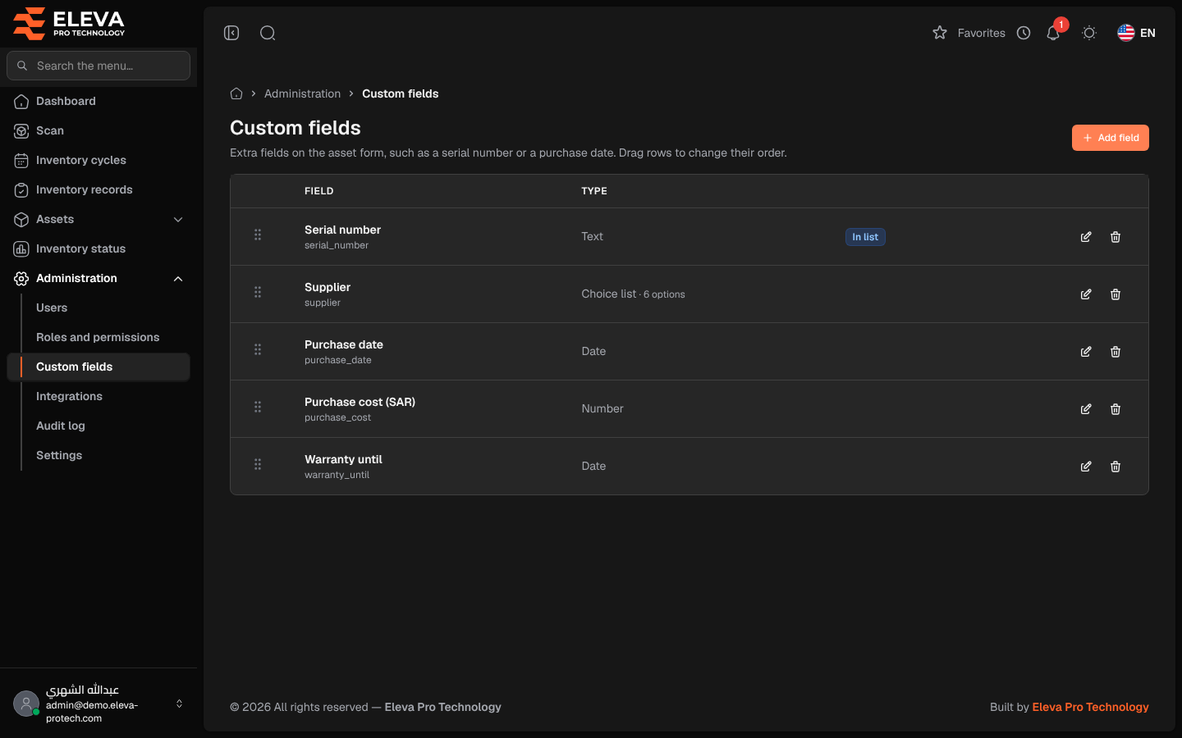Screen dimensions: 1182x738
Task: Open recent history clock icon
Action: coord(1024,33)
